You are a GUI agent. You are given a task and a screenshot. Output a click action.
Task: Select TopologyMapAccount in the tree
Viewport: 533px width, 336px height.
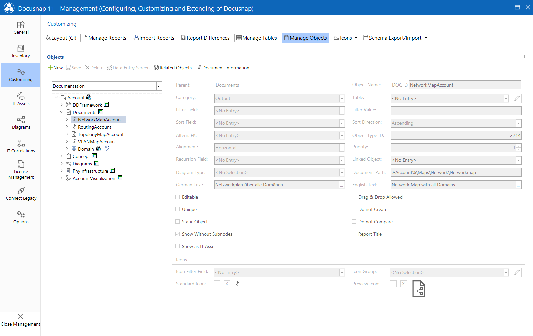[101, 134]
